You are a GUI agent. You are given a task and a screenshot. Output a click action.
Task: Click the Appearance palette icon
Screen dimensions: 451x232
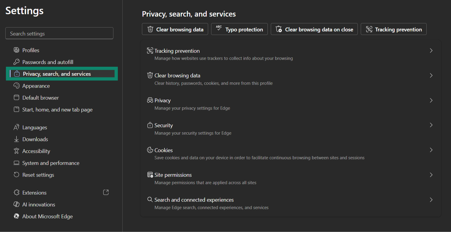(x=16, y=86)
